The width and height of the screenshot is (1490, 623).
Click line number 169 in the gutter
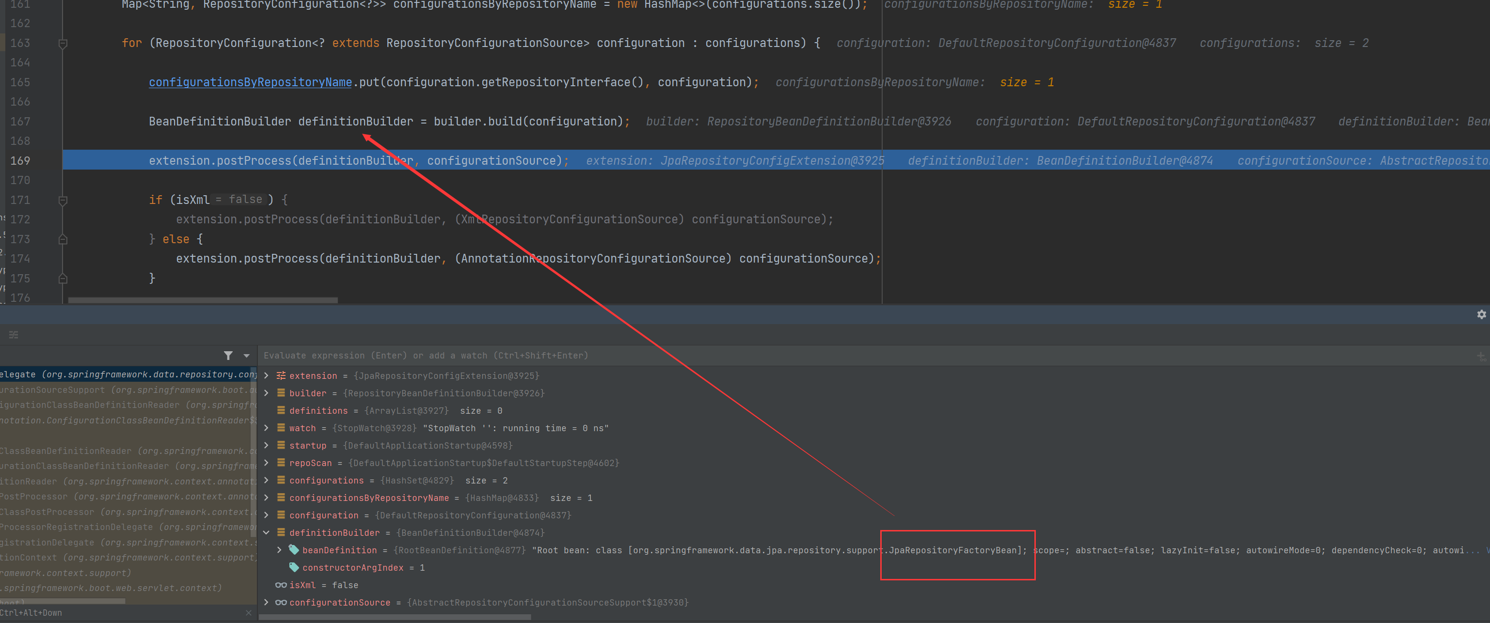click(x=20, y=161)
